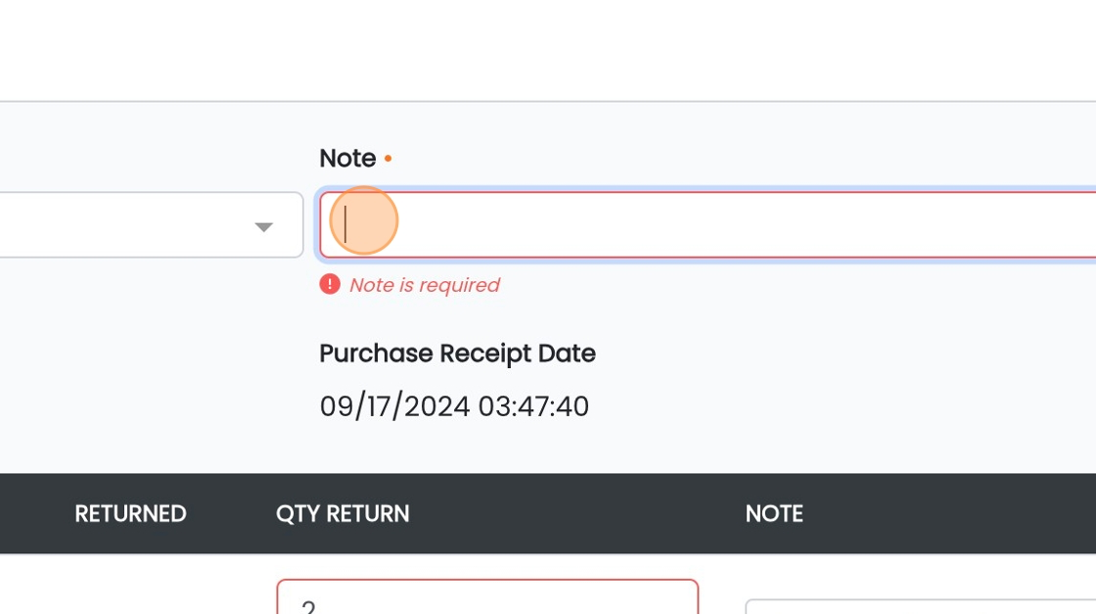Viewport: 1096px width, 615px height.
Task: Click the Note field label
Action: (x=347, y=158)
